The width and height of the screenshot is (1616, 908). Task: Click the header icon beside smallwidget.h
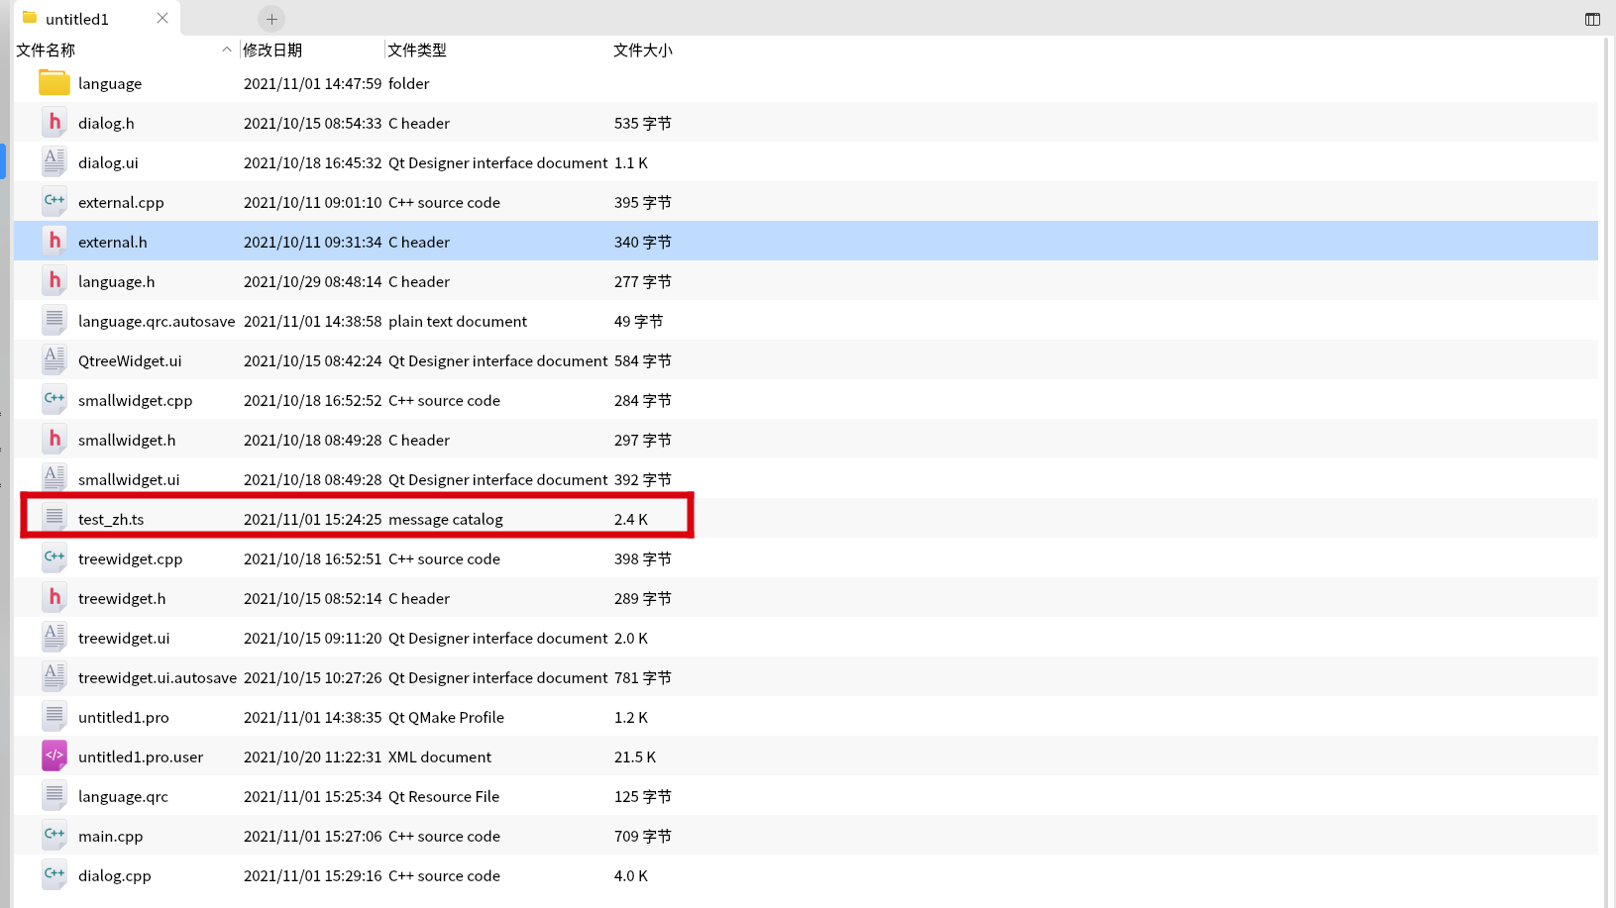(x=54, y=439)
